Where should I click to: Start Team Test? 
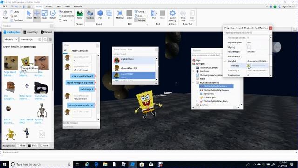183,16
